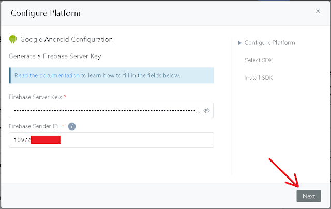Focus the Firebase Server Key input field
The image size is (331, 209).
click(x=111, y=110)
